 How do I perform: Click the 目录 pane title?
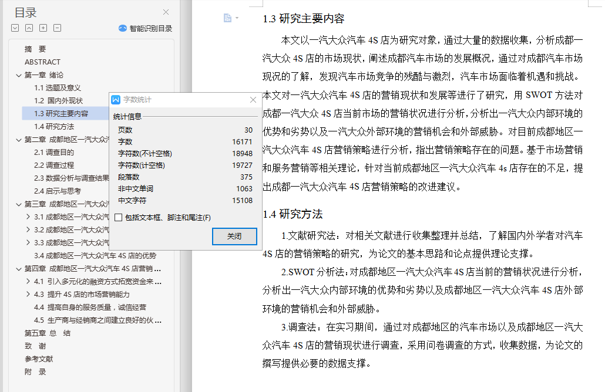click(25, 13)
